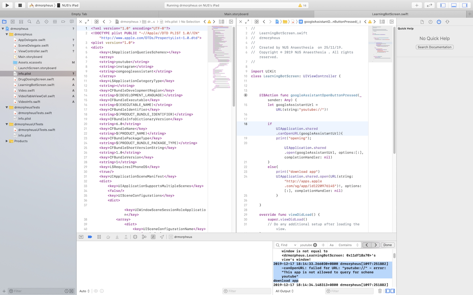Image resolution: width=473 pixels, height=295 pixels.
Task: Open the Issue navigator warning triangle icon
Action: coord(38,22)
